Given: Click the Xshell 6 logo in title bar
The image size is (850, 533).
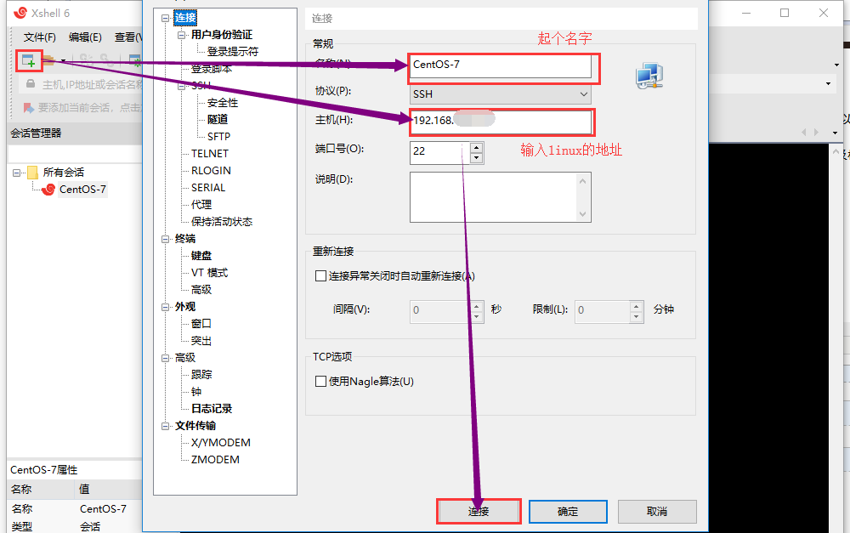Looking at the screenshot, I should point(20,13).
